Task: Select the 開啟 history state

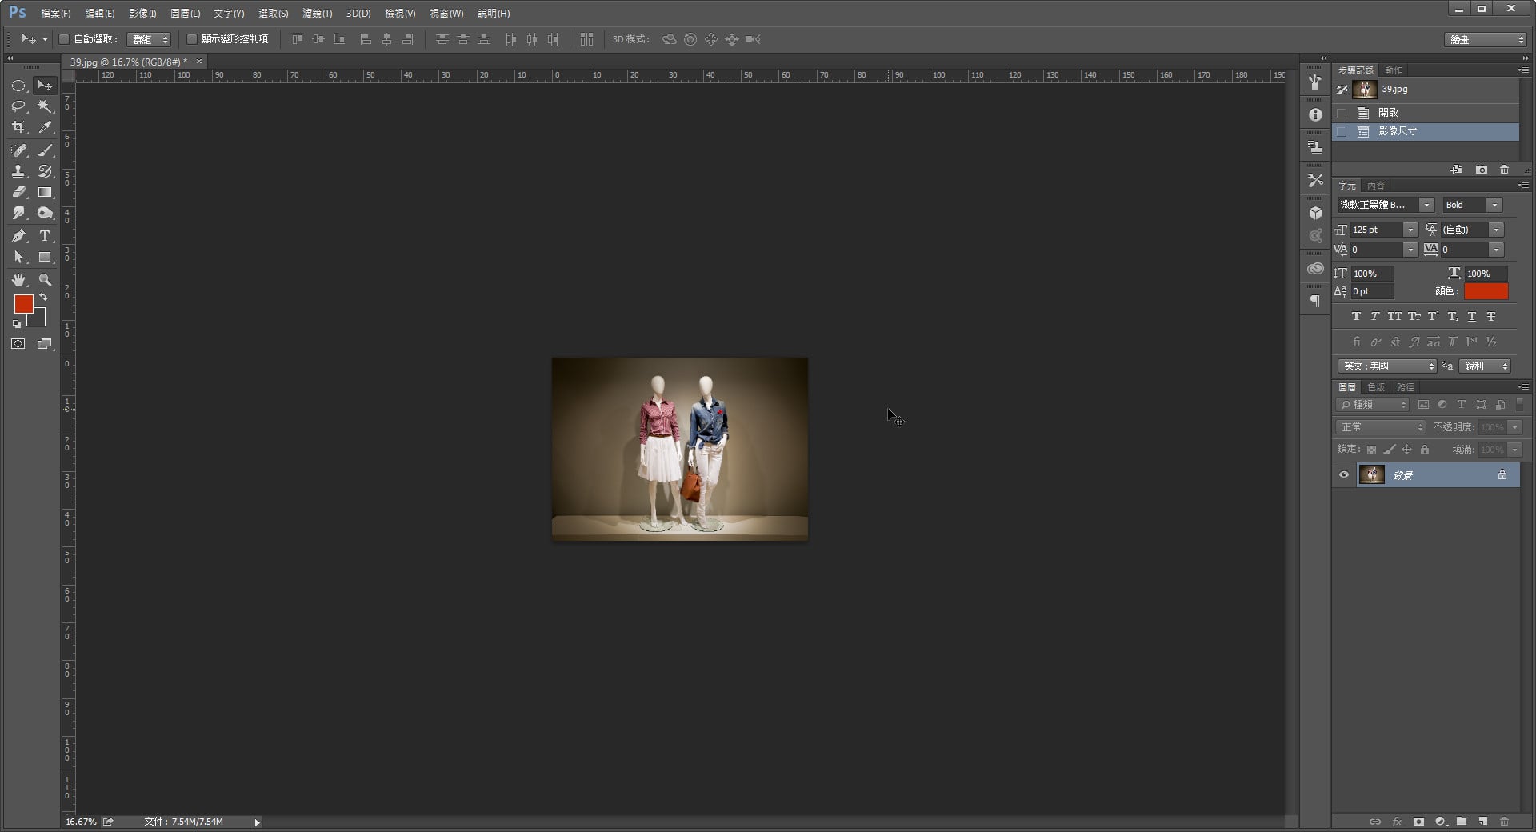Action: (x=1388, y=113)
